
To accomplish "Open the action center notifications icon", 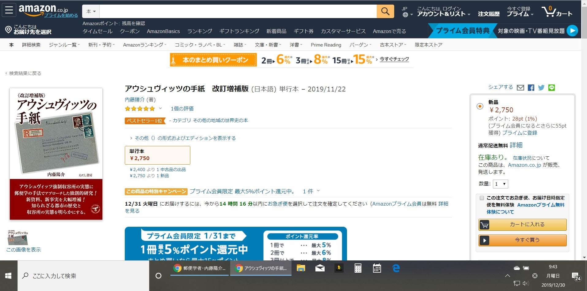I will (576, 277).
